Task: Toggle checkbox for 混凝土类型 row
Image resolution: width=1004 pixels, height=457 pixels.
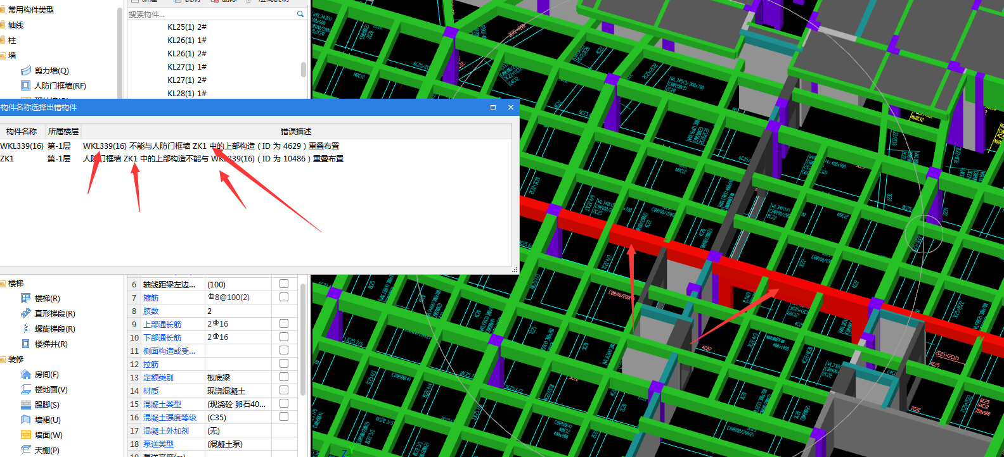Action: coord(284,403)
